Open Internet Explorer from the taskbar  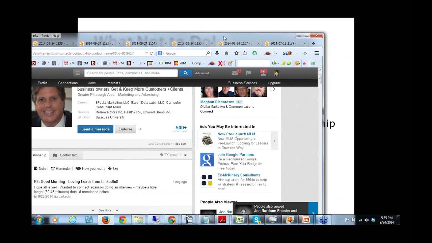72,220
